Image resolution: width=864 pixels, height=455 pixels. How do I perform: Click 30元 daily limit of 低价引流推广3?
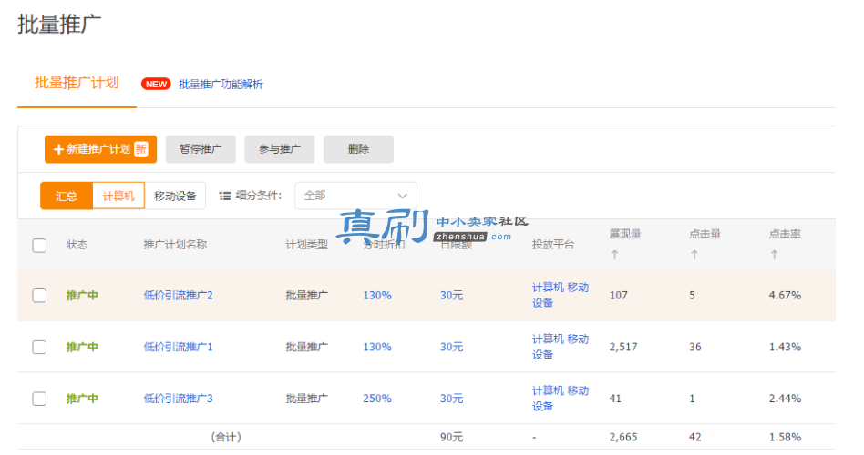click(x=451, y=399)
